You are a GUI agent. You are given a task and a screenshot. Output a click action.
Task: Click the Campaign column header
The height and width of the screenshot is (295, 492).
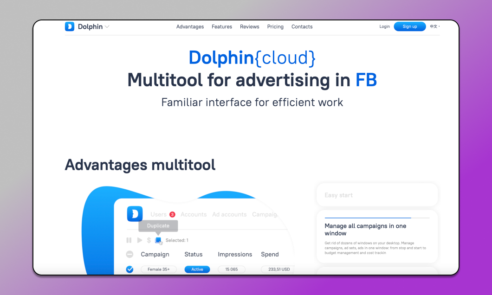pos(155,254)
